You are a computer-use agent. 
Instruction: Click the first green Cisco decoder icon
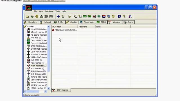pyautogui.click(x=85, y=17)
